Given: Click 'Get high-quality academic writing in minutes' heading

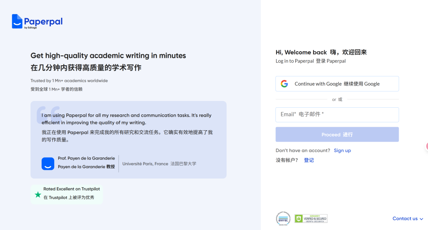Looking at the screenshot, I should click(x=108, y=55).
